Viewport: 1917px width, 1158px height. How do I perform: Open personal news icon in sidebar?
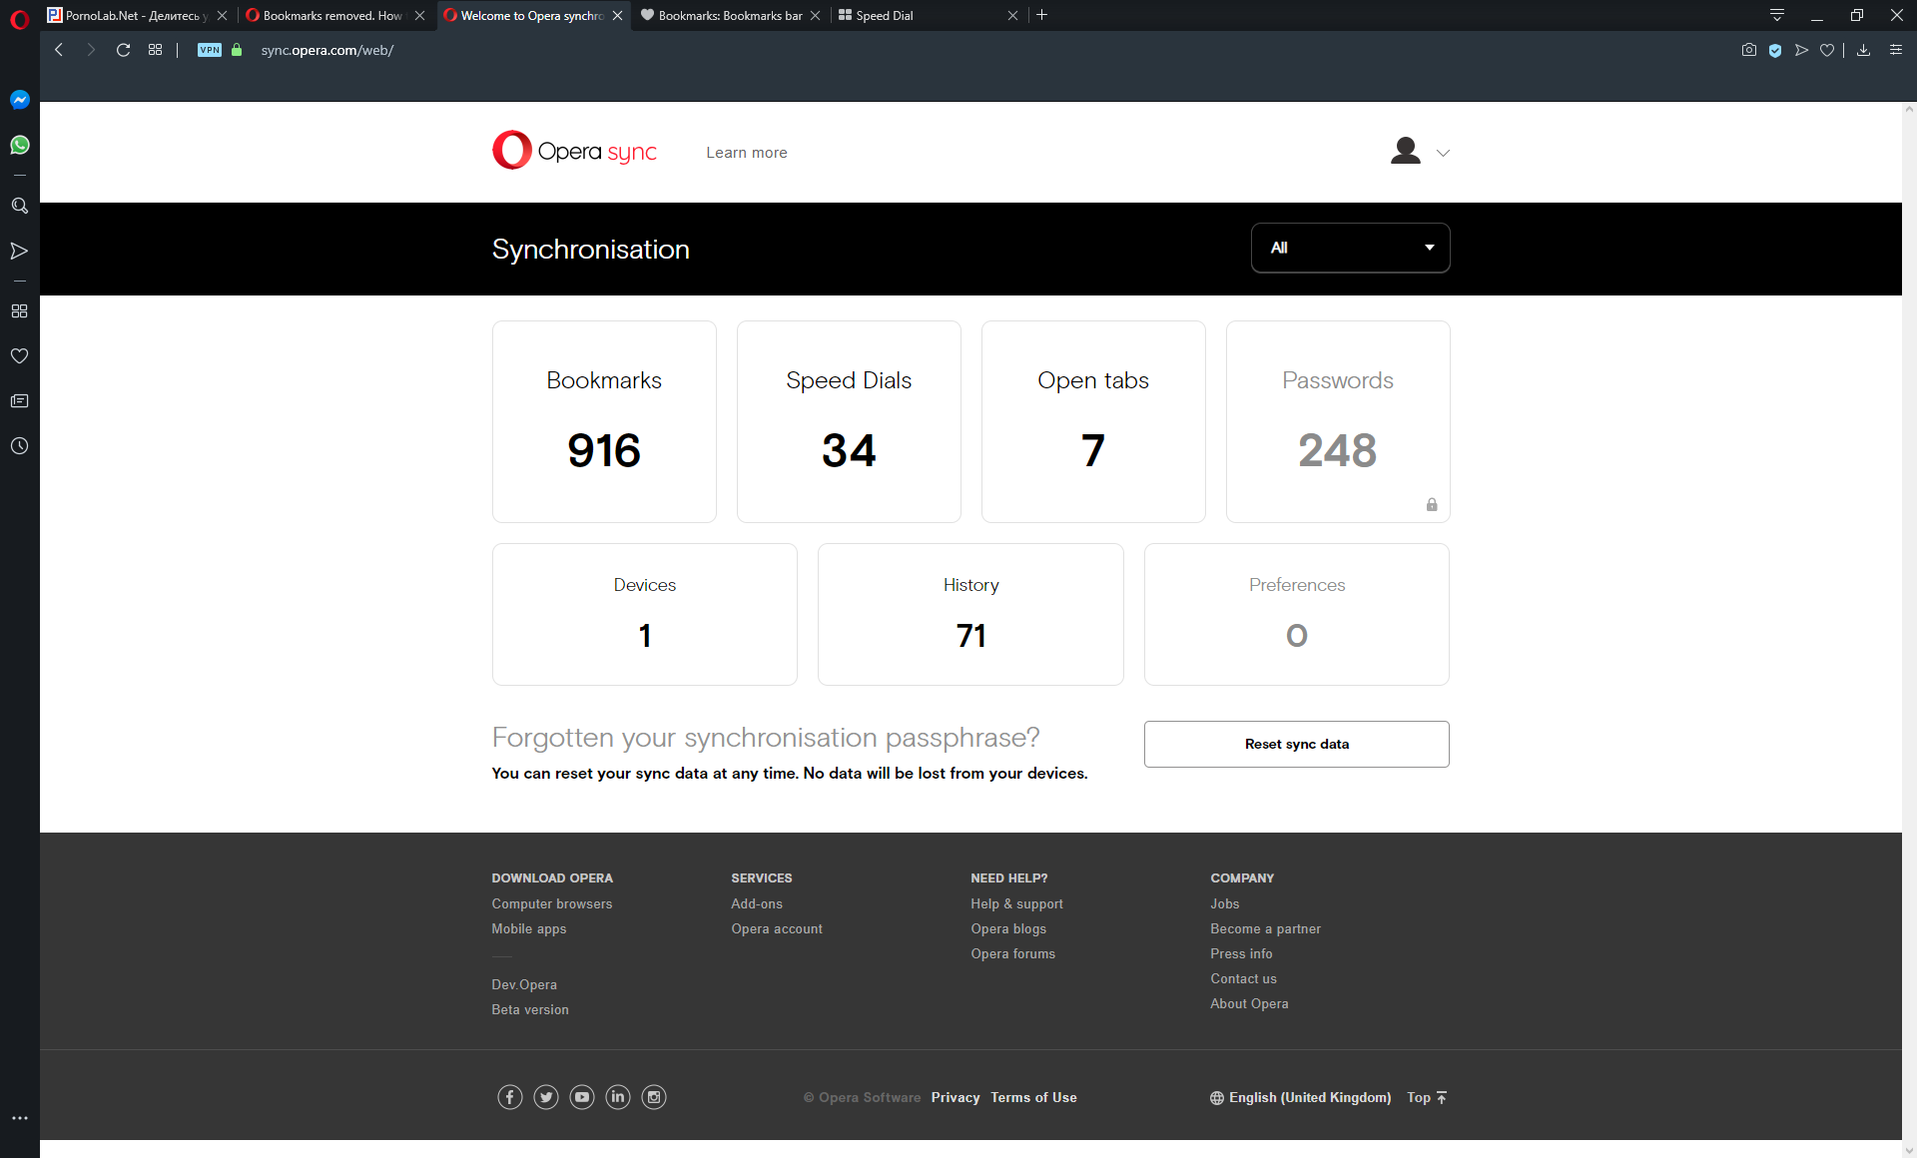click(x=19, y=400)
